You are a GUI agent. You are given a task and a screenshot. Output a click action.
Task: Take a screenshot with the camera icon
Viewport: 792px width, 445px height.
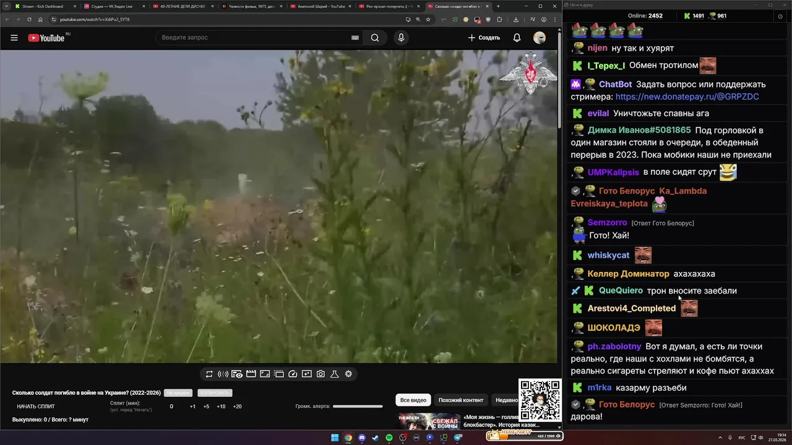(321, 374)
